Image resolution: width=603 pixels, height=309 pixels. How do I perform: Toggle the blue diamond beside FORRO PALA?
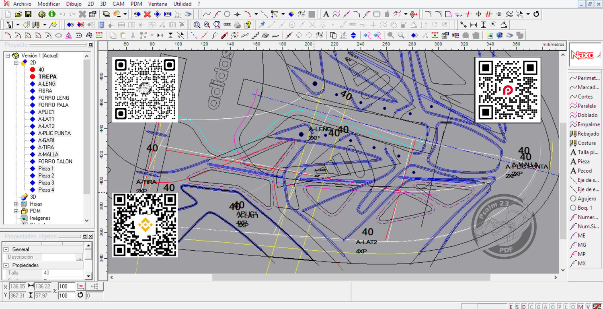point(33,105)
